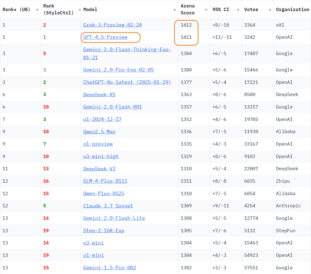Open the o3-mini model link
The image size is (311, 274).
(x=93, y=243)
